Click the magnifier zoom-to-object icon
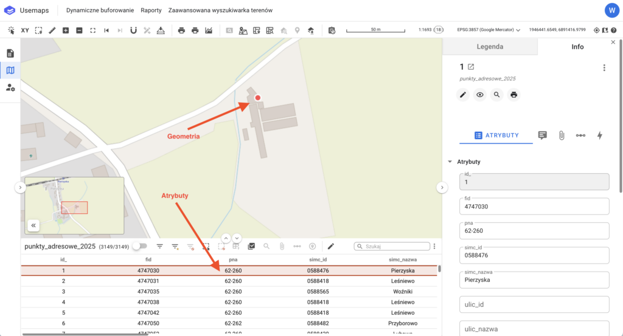This screenshot has height=336, width=623. pyautogui.click(x=497, y=95)
